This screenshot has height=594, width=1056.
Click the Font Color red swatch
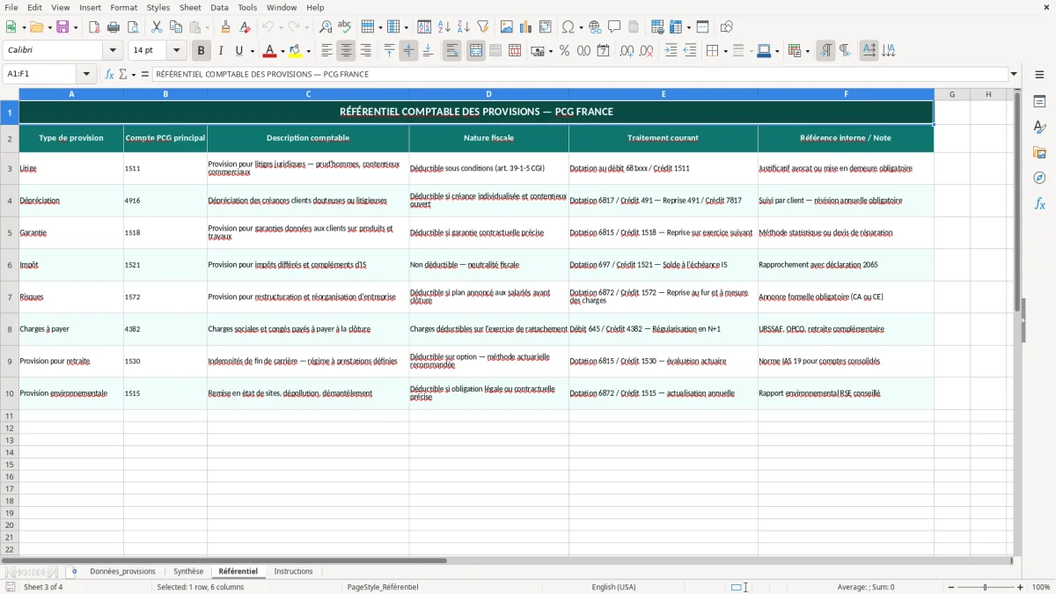(x=269, y=51)
